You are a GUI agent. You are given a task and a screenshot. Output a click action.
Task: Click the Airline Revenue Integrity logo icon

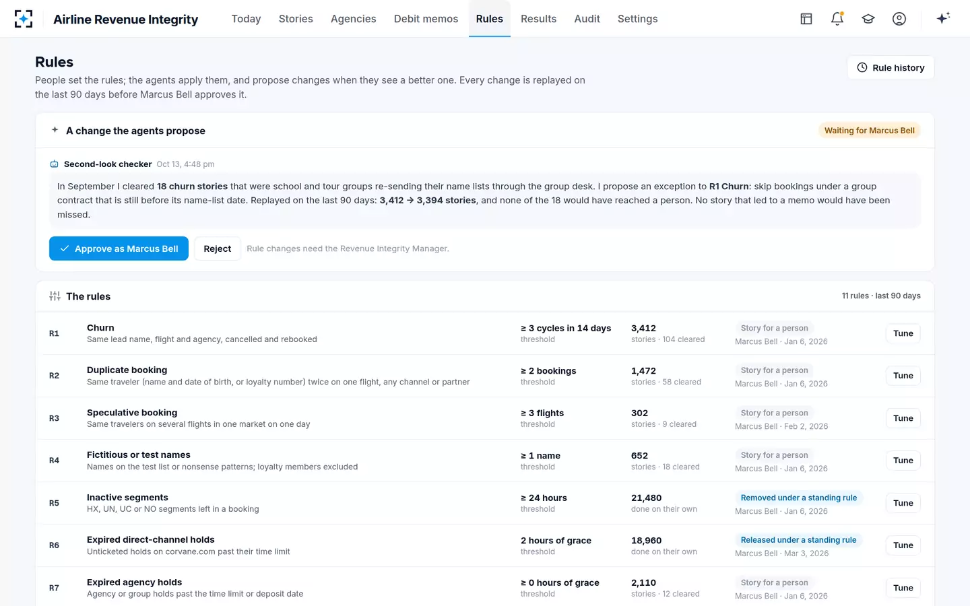pos(24,19)
